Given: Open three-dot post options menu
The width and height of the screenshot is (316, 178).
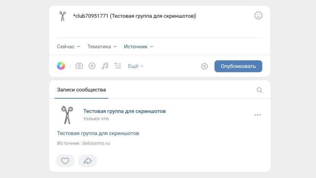Looking at the screenshot, I should click(258, 115).
